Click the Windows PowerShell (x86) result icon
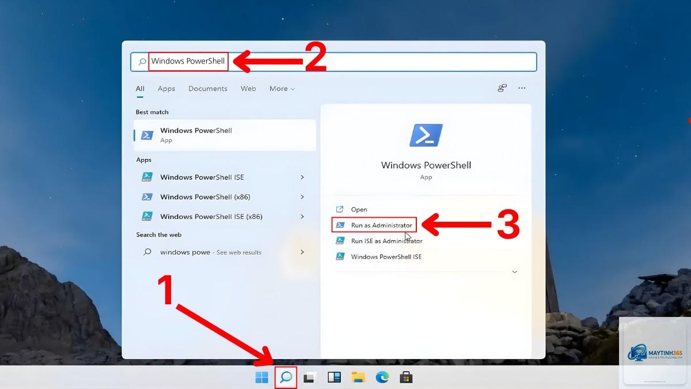 tap(147, 197)
